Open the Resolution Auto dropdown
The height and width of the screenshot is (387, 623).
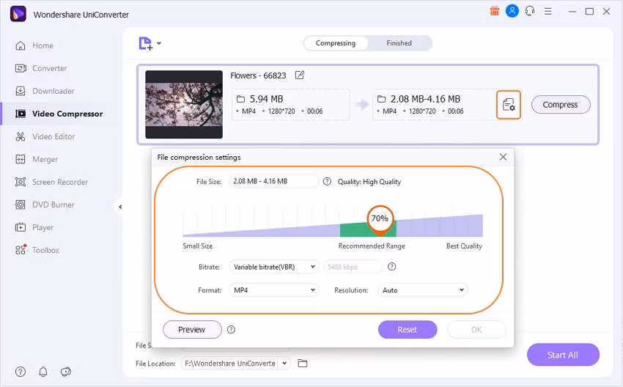tap(423, 290)
